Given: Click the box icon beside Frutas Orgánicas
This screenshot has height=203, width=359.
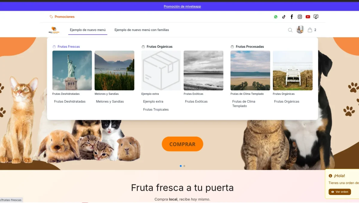Looking at the screenshot, I should [x=143, y=46].
